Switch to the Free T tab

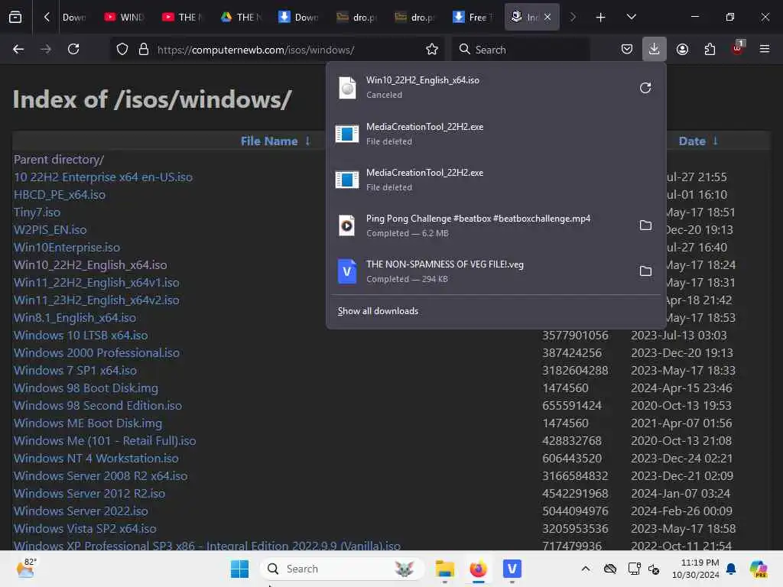[x=473, y=17]
